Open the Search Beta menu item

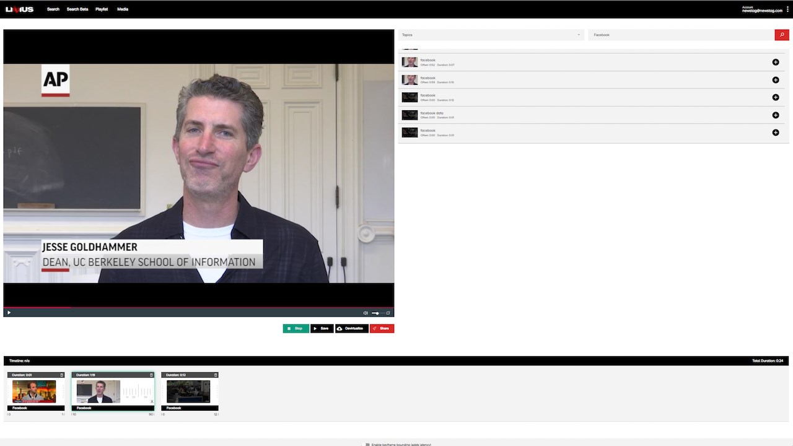pos(77,9)
